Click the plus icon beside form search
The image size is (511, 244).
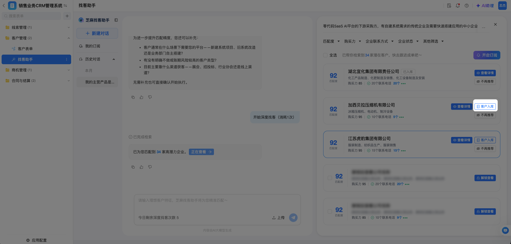[67, 16]
